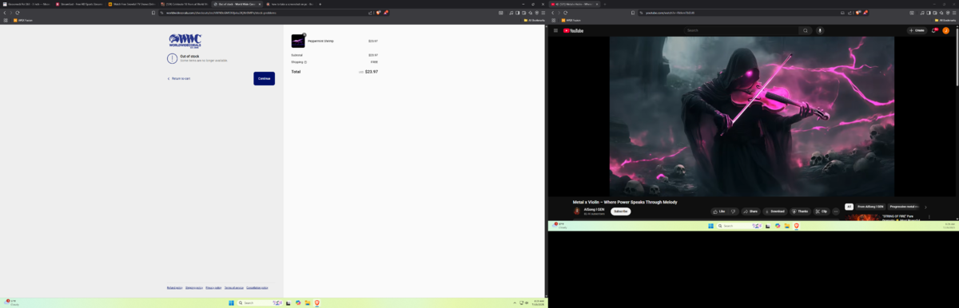
Task: Expand the next filter chips arrow
Action: point(925,207)
